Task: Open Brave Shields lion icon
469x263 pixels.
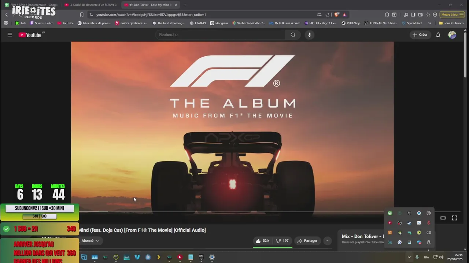Action: coord(336,15)
